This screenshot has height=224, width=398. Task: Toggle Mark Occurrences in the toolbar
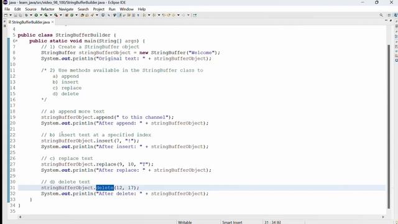click(x=120, y=15)
